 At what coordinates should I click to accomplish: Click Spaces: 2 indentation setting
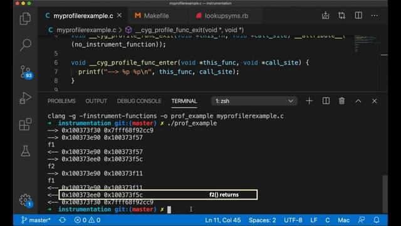pyautogui.click(x=263, y=220)
